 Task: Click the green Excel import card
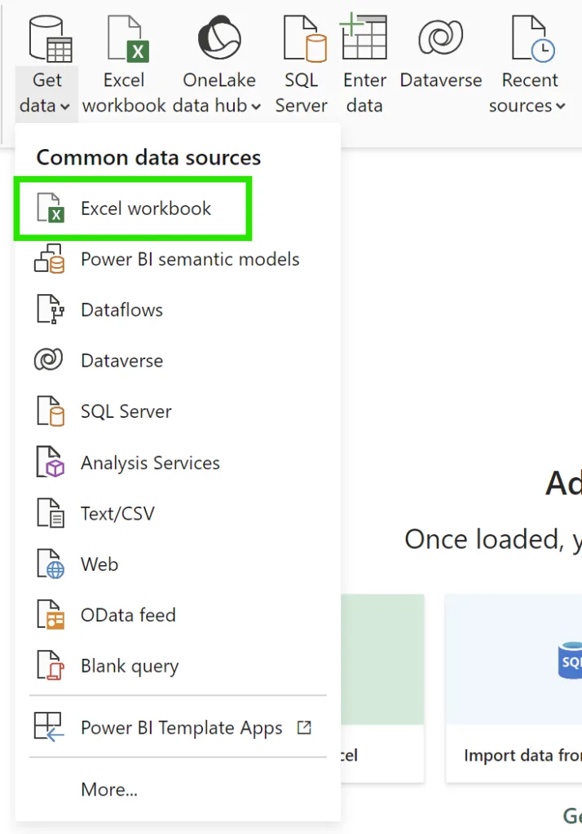click(382, 687)
